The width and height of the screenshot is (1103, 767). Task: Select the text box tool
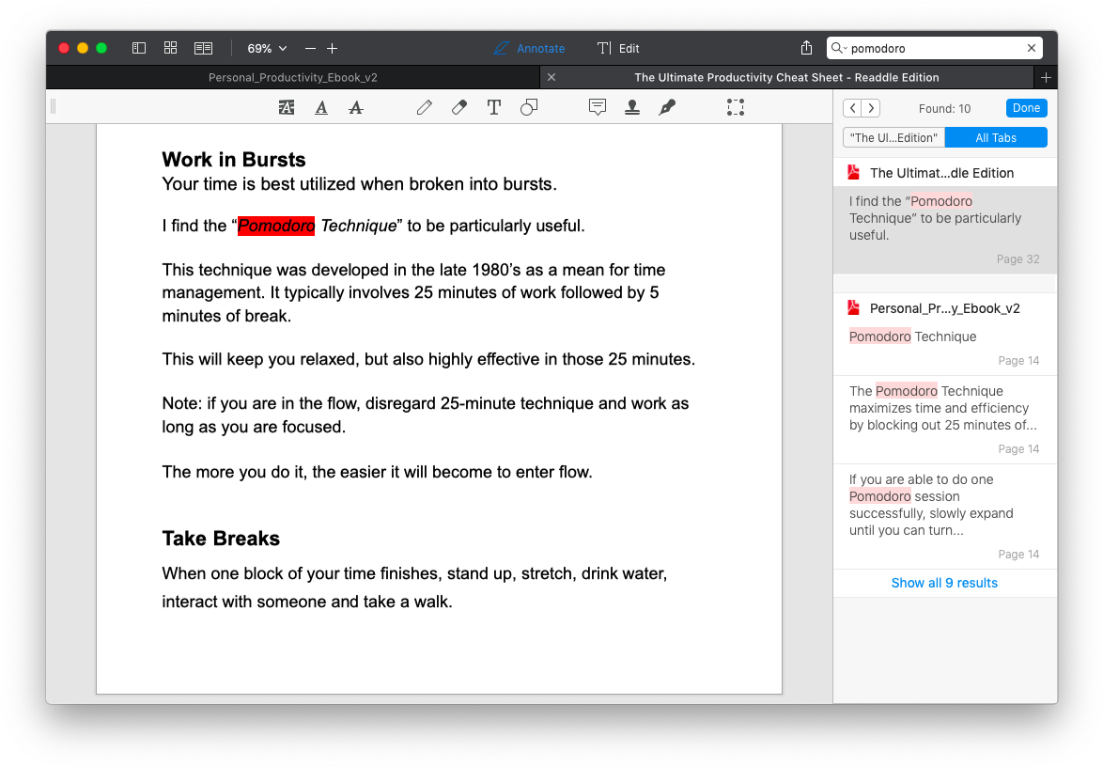coord(494,107)
